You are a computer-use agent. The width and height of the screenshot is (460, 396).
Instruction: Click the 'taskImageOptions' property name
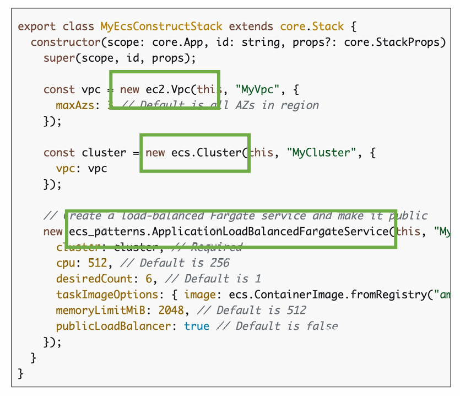[107, 295]
